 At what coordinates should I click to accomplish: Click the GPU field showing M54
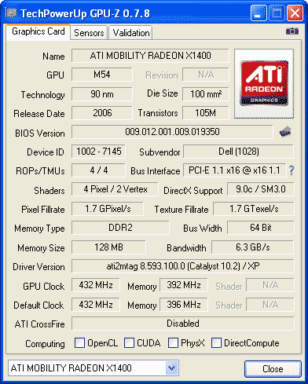(102, 75)
